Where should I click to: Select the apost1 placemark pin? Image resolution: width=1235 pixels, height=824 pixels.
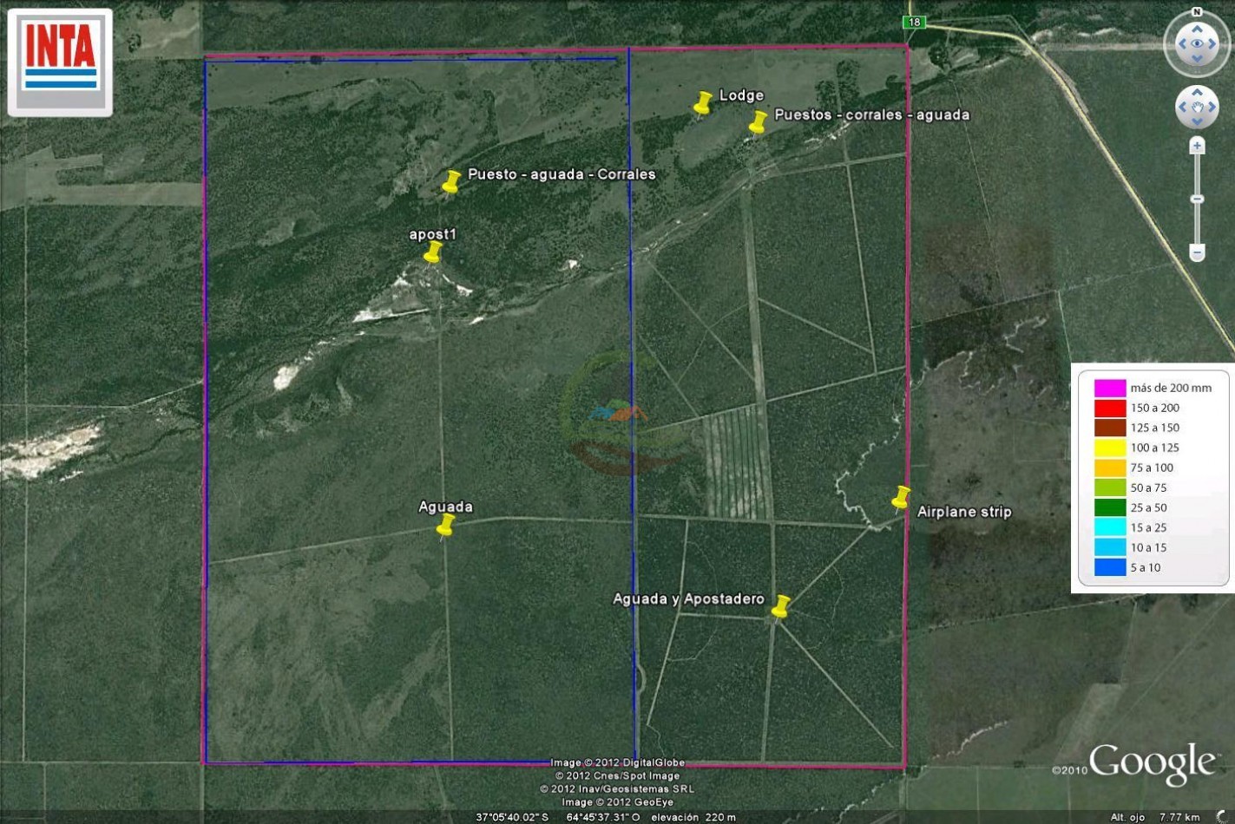pos(432,252)
